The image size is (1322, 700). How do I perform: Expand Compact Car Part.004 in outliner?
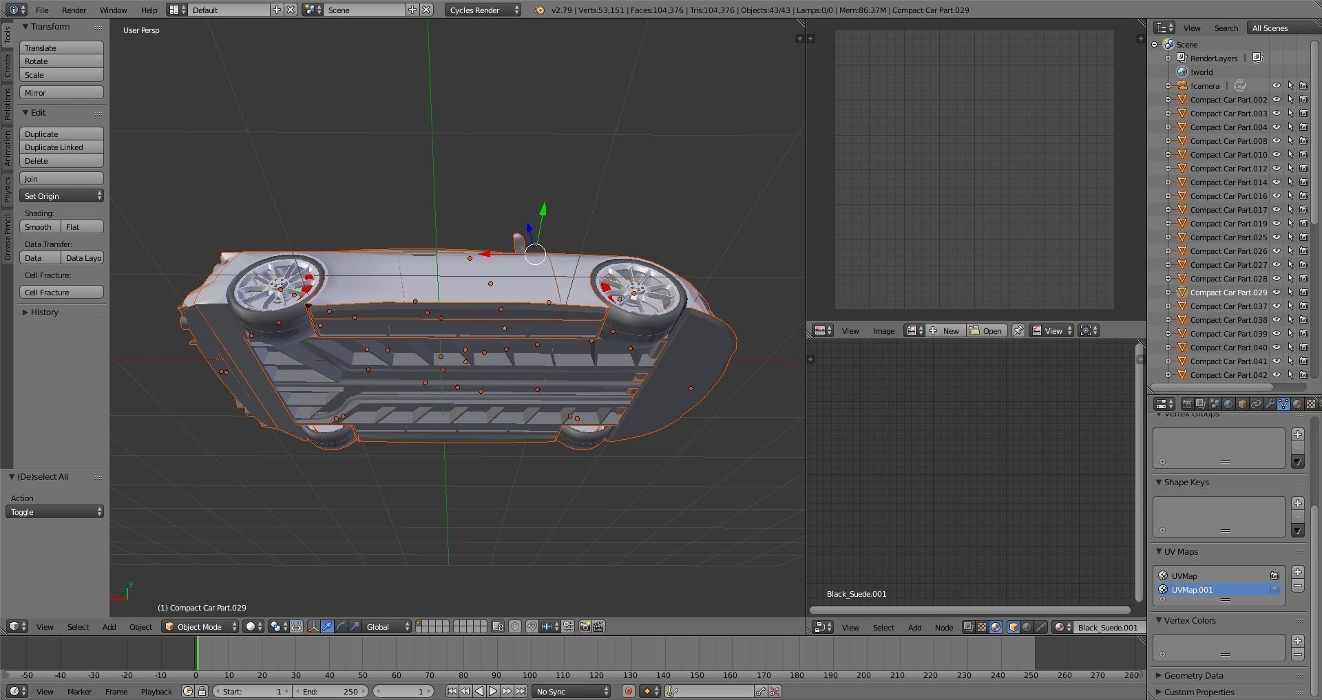pyautogui.click(x=1168, y=127)
